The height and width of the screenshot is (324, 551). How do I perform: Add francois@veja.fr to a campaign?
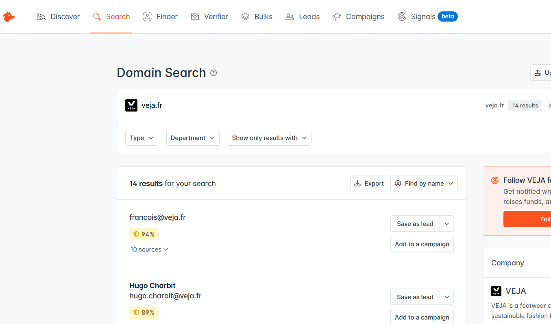[x=422, y=244]
